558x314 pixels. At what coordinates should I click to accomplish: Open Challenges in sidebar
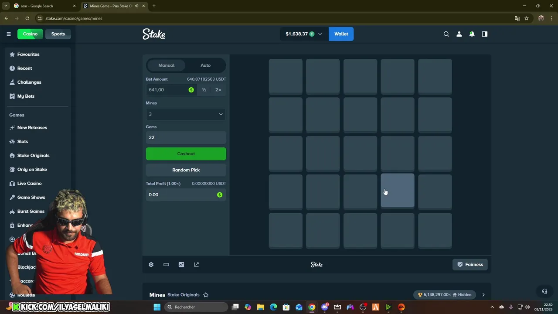coord(29,82)
